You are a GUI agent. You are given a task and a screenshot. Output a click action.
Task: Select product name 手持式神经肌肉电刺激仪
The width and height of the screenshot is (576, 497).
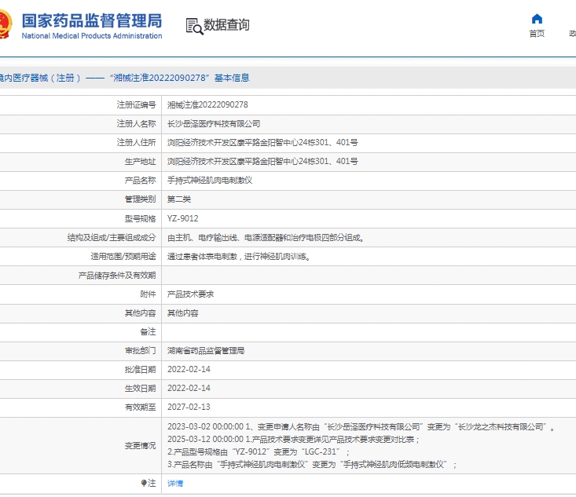pos(210,181)
